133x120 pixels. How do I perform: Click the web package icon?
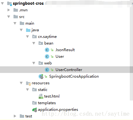click(x=41, y=63)
